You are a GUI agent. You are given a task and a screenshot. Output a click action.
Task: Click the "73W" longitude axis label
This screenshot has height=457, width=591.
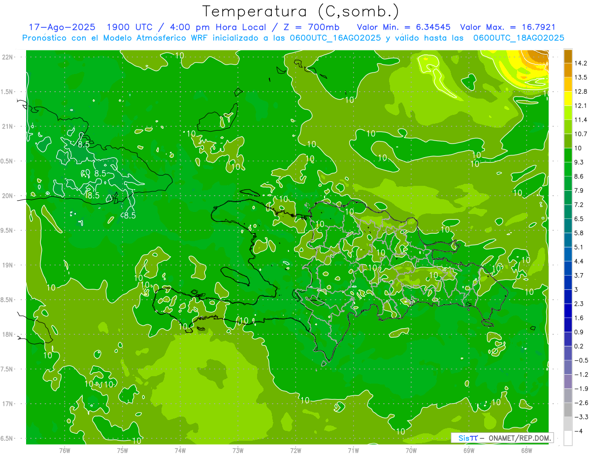pyautogui.click(x=238, y=450)
